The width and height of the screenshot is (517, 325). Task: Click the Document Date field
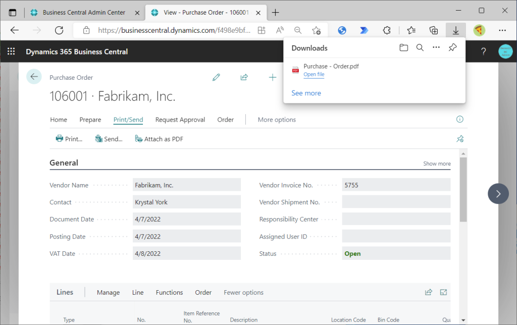click(187, 219)
